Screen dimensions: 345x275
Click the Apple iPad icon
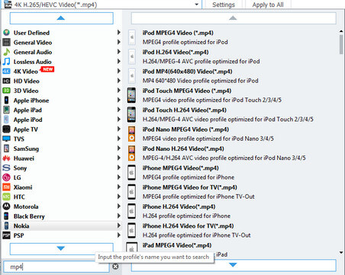(6, 110)
